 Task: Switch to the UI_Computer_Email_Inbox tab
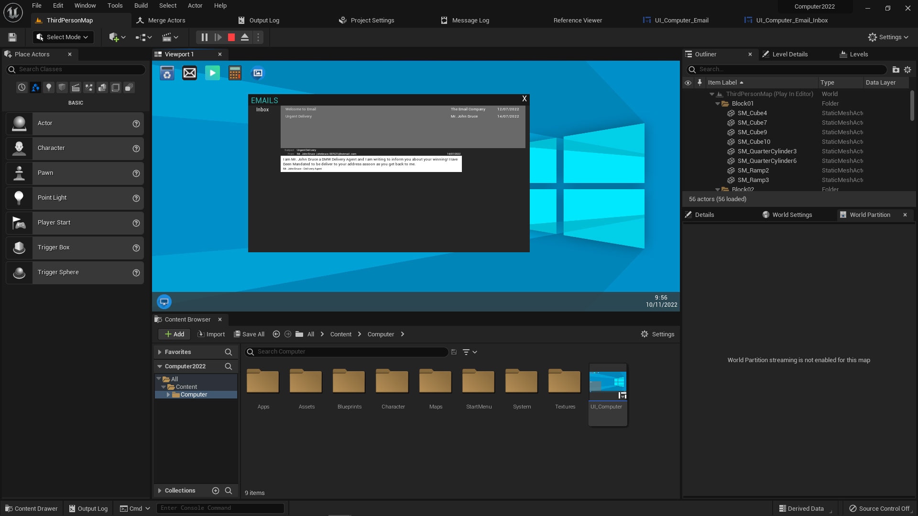[x=791, y=21]
